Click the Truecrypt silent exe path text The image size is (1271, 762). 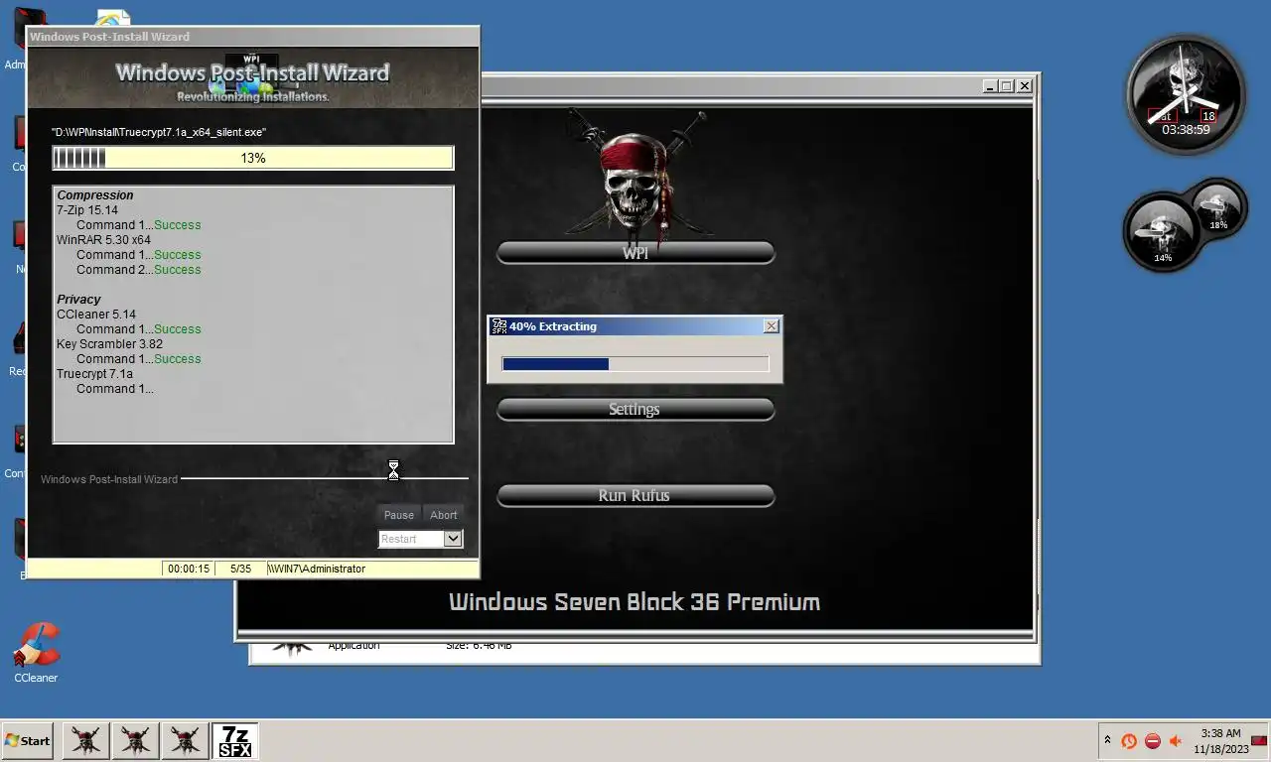click(x=159, y=132)
